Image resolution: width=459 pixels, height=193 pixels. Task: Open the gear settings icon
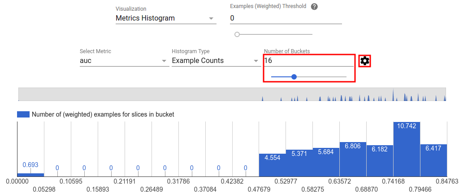coord(365,61)
